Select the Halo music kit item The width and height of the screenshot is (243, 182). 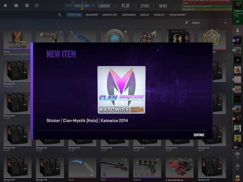coord(179,36)
